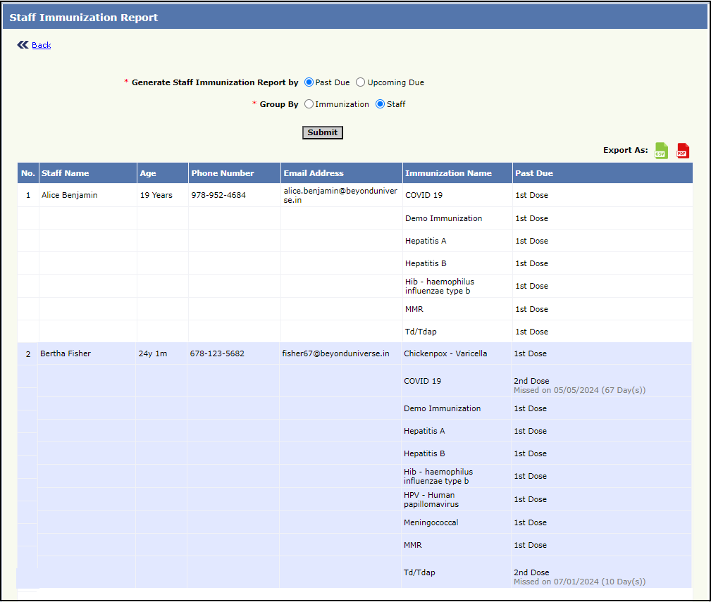Follow the Back link

click(42, 45)
